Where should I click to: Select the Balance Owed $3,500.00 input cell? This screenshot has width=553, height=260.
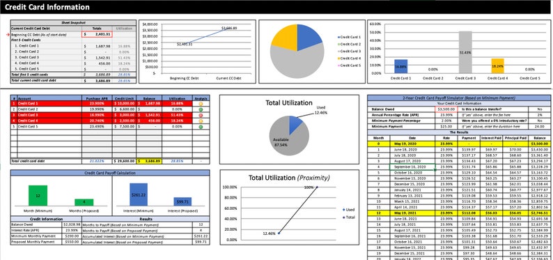click(x=446, y=109)
